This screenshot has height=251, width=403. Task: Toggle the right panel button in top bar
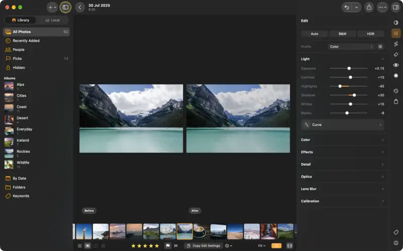point(395,7)
